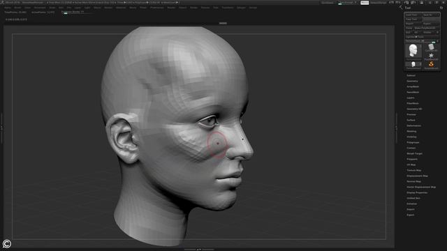Expand the Display Properties subpalette
This screenshot has width=447, height=251.
[417, 192]
